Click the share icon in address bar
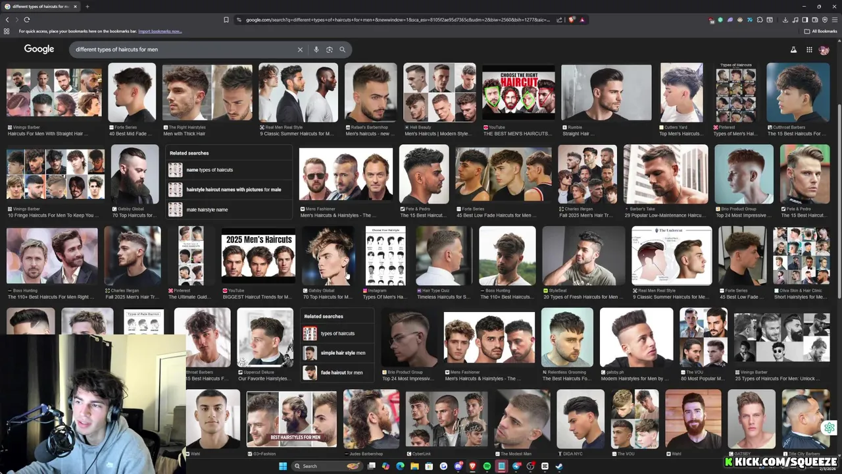Image resolution: width=842 pixels, height=474 pixels. click(559, 20)
